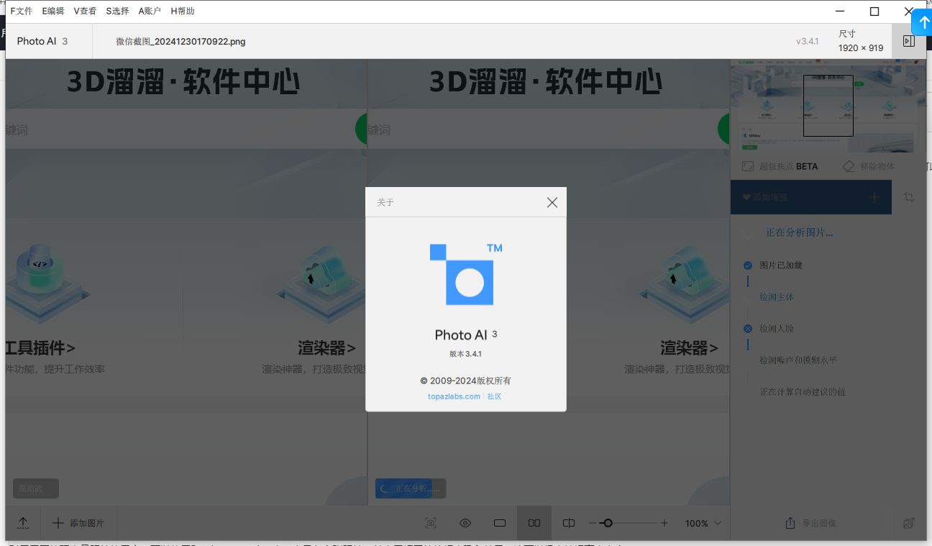
Task: Open the H帮助 menu
Action: pyautogui.click(x=183, y=12)
